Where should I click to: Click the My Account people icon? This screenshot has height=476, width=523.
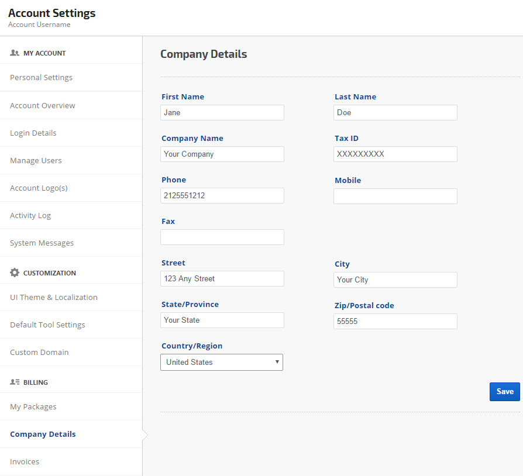tap(15, 53)
